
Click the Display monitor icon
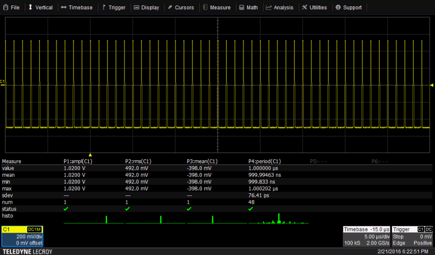pyautogui.click(x=137, y=7)
